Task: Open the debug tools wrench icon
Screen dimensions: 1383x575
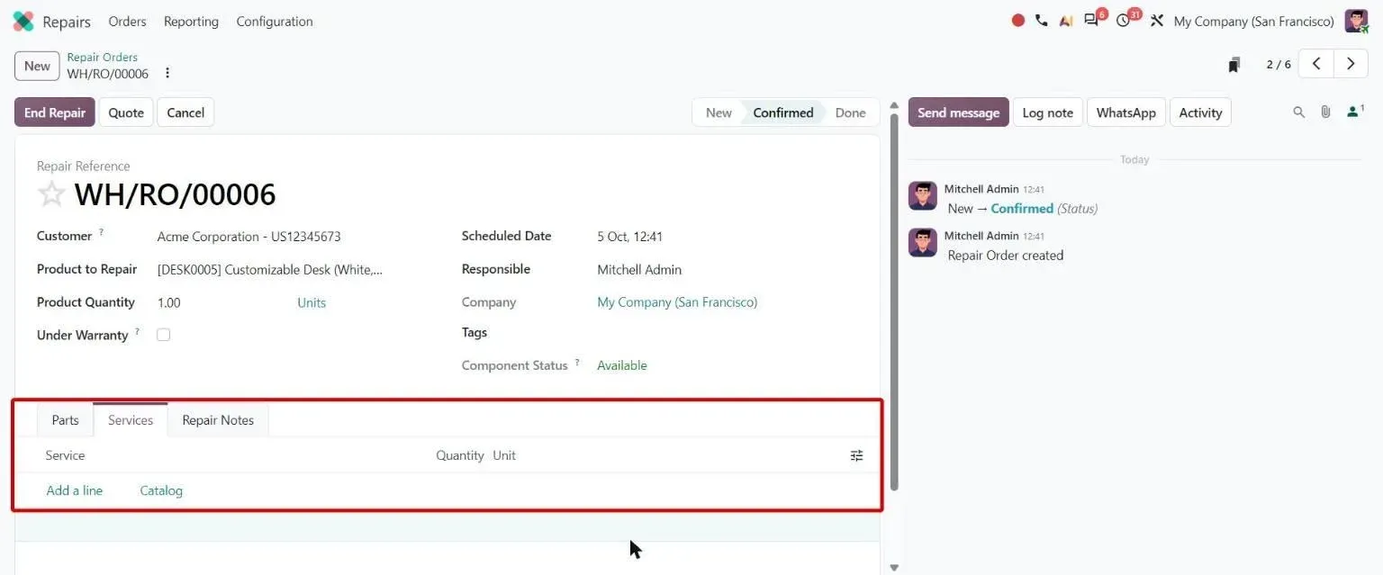Action: point(1157,21)
